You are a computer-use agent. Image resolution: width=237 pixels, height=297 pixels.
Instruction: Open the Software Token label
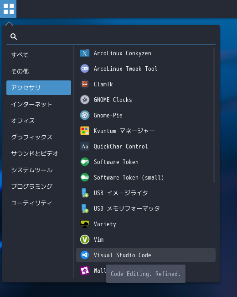click(116, 162)
